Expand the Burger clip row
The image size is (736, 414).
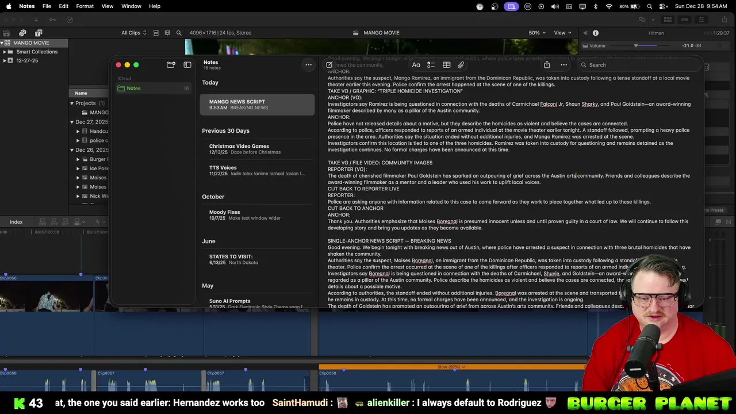(78, 159)
